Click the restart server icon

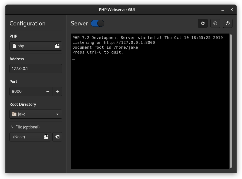[x=215, y=23]
